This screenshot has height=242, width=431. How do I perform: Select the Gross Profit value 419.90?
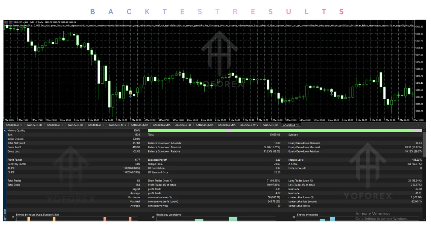point(136,147)
